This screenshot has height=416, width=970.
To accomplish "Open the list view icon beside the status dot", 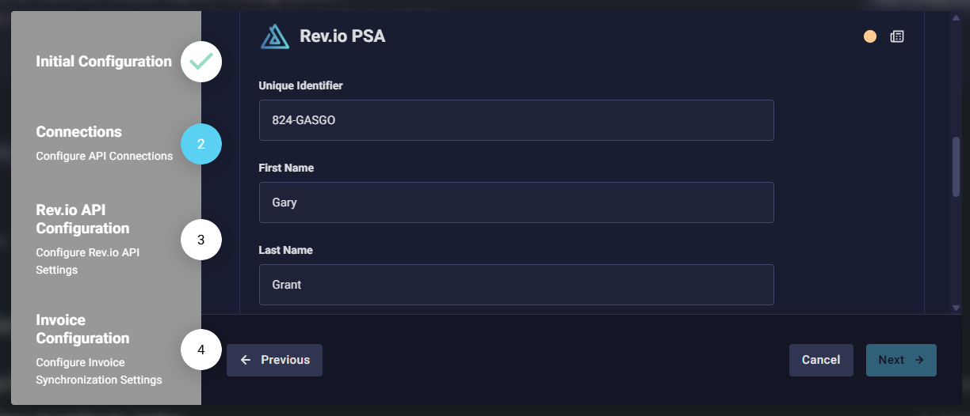I will tap(897, 36).
